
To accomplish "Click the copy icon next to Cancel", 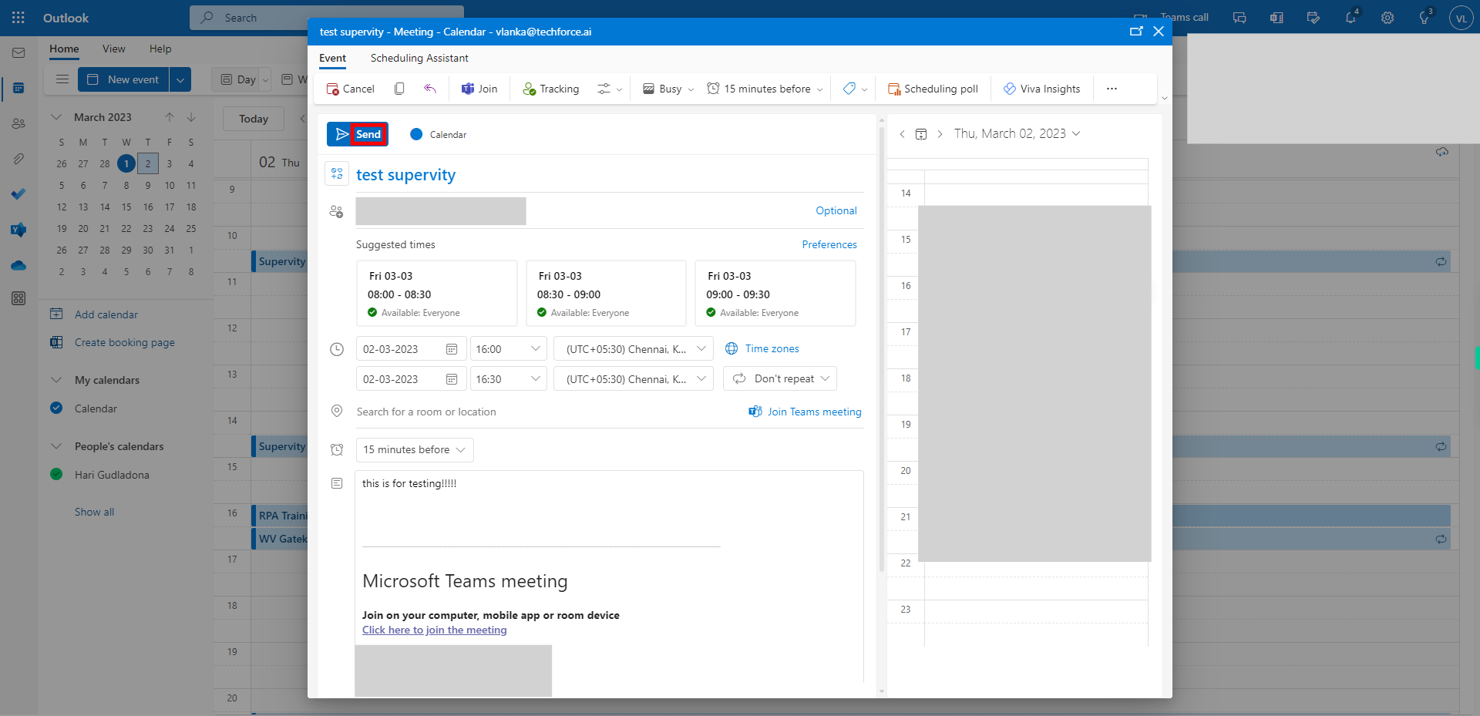I will (399, 89).
